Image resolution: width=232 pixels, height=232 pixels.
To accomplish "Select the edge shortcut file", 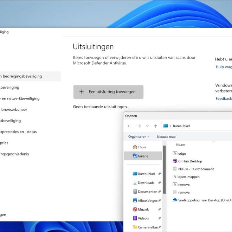I will point(182,153).
